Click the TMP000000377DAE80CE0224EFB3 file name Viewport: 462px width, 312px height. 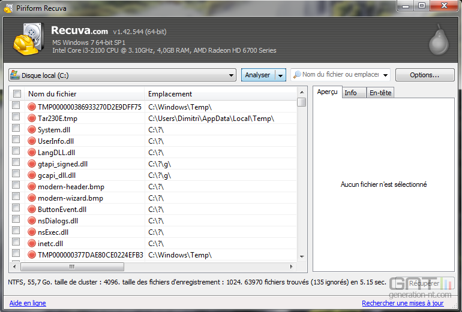[91, 255]
